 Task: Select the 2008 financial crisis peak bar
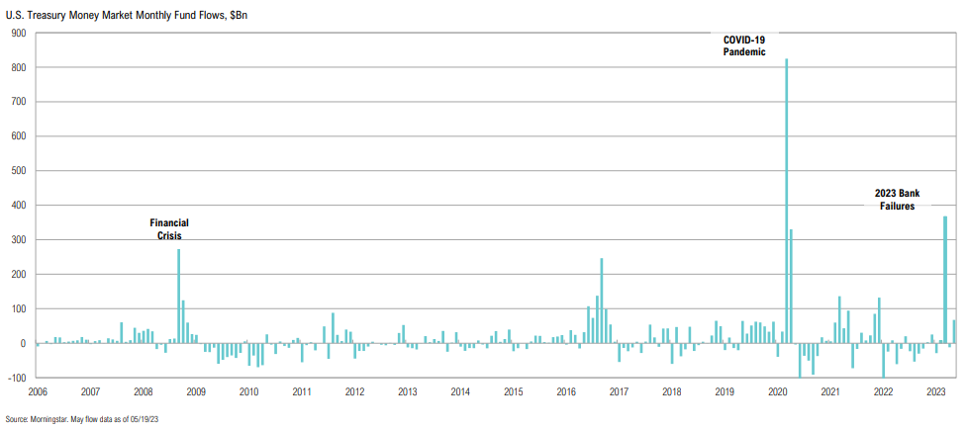click(x=179, y=297)
